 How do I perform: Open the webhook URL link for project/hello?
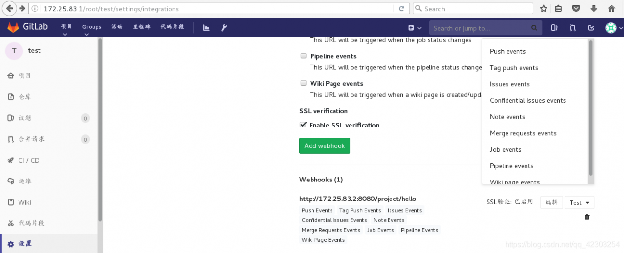click(x=358, y=199)
